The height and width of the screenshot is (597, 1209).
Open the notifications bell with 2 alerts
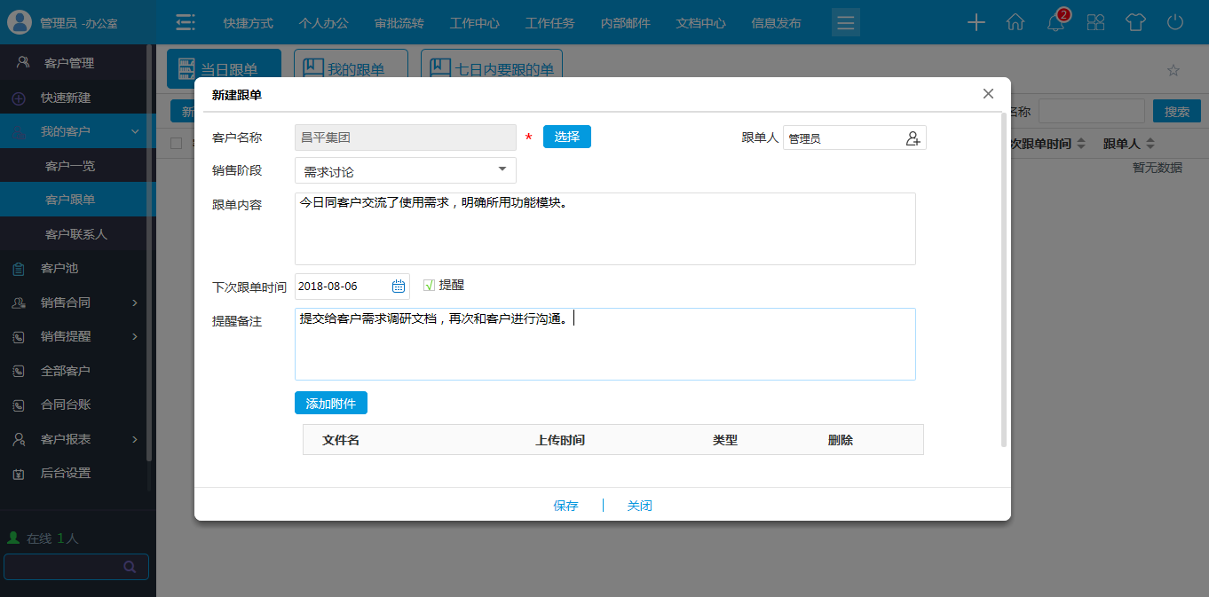1055,22
